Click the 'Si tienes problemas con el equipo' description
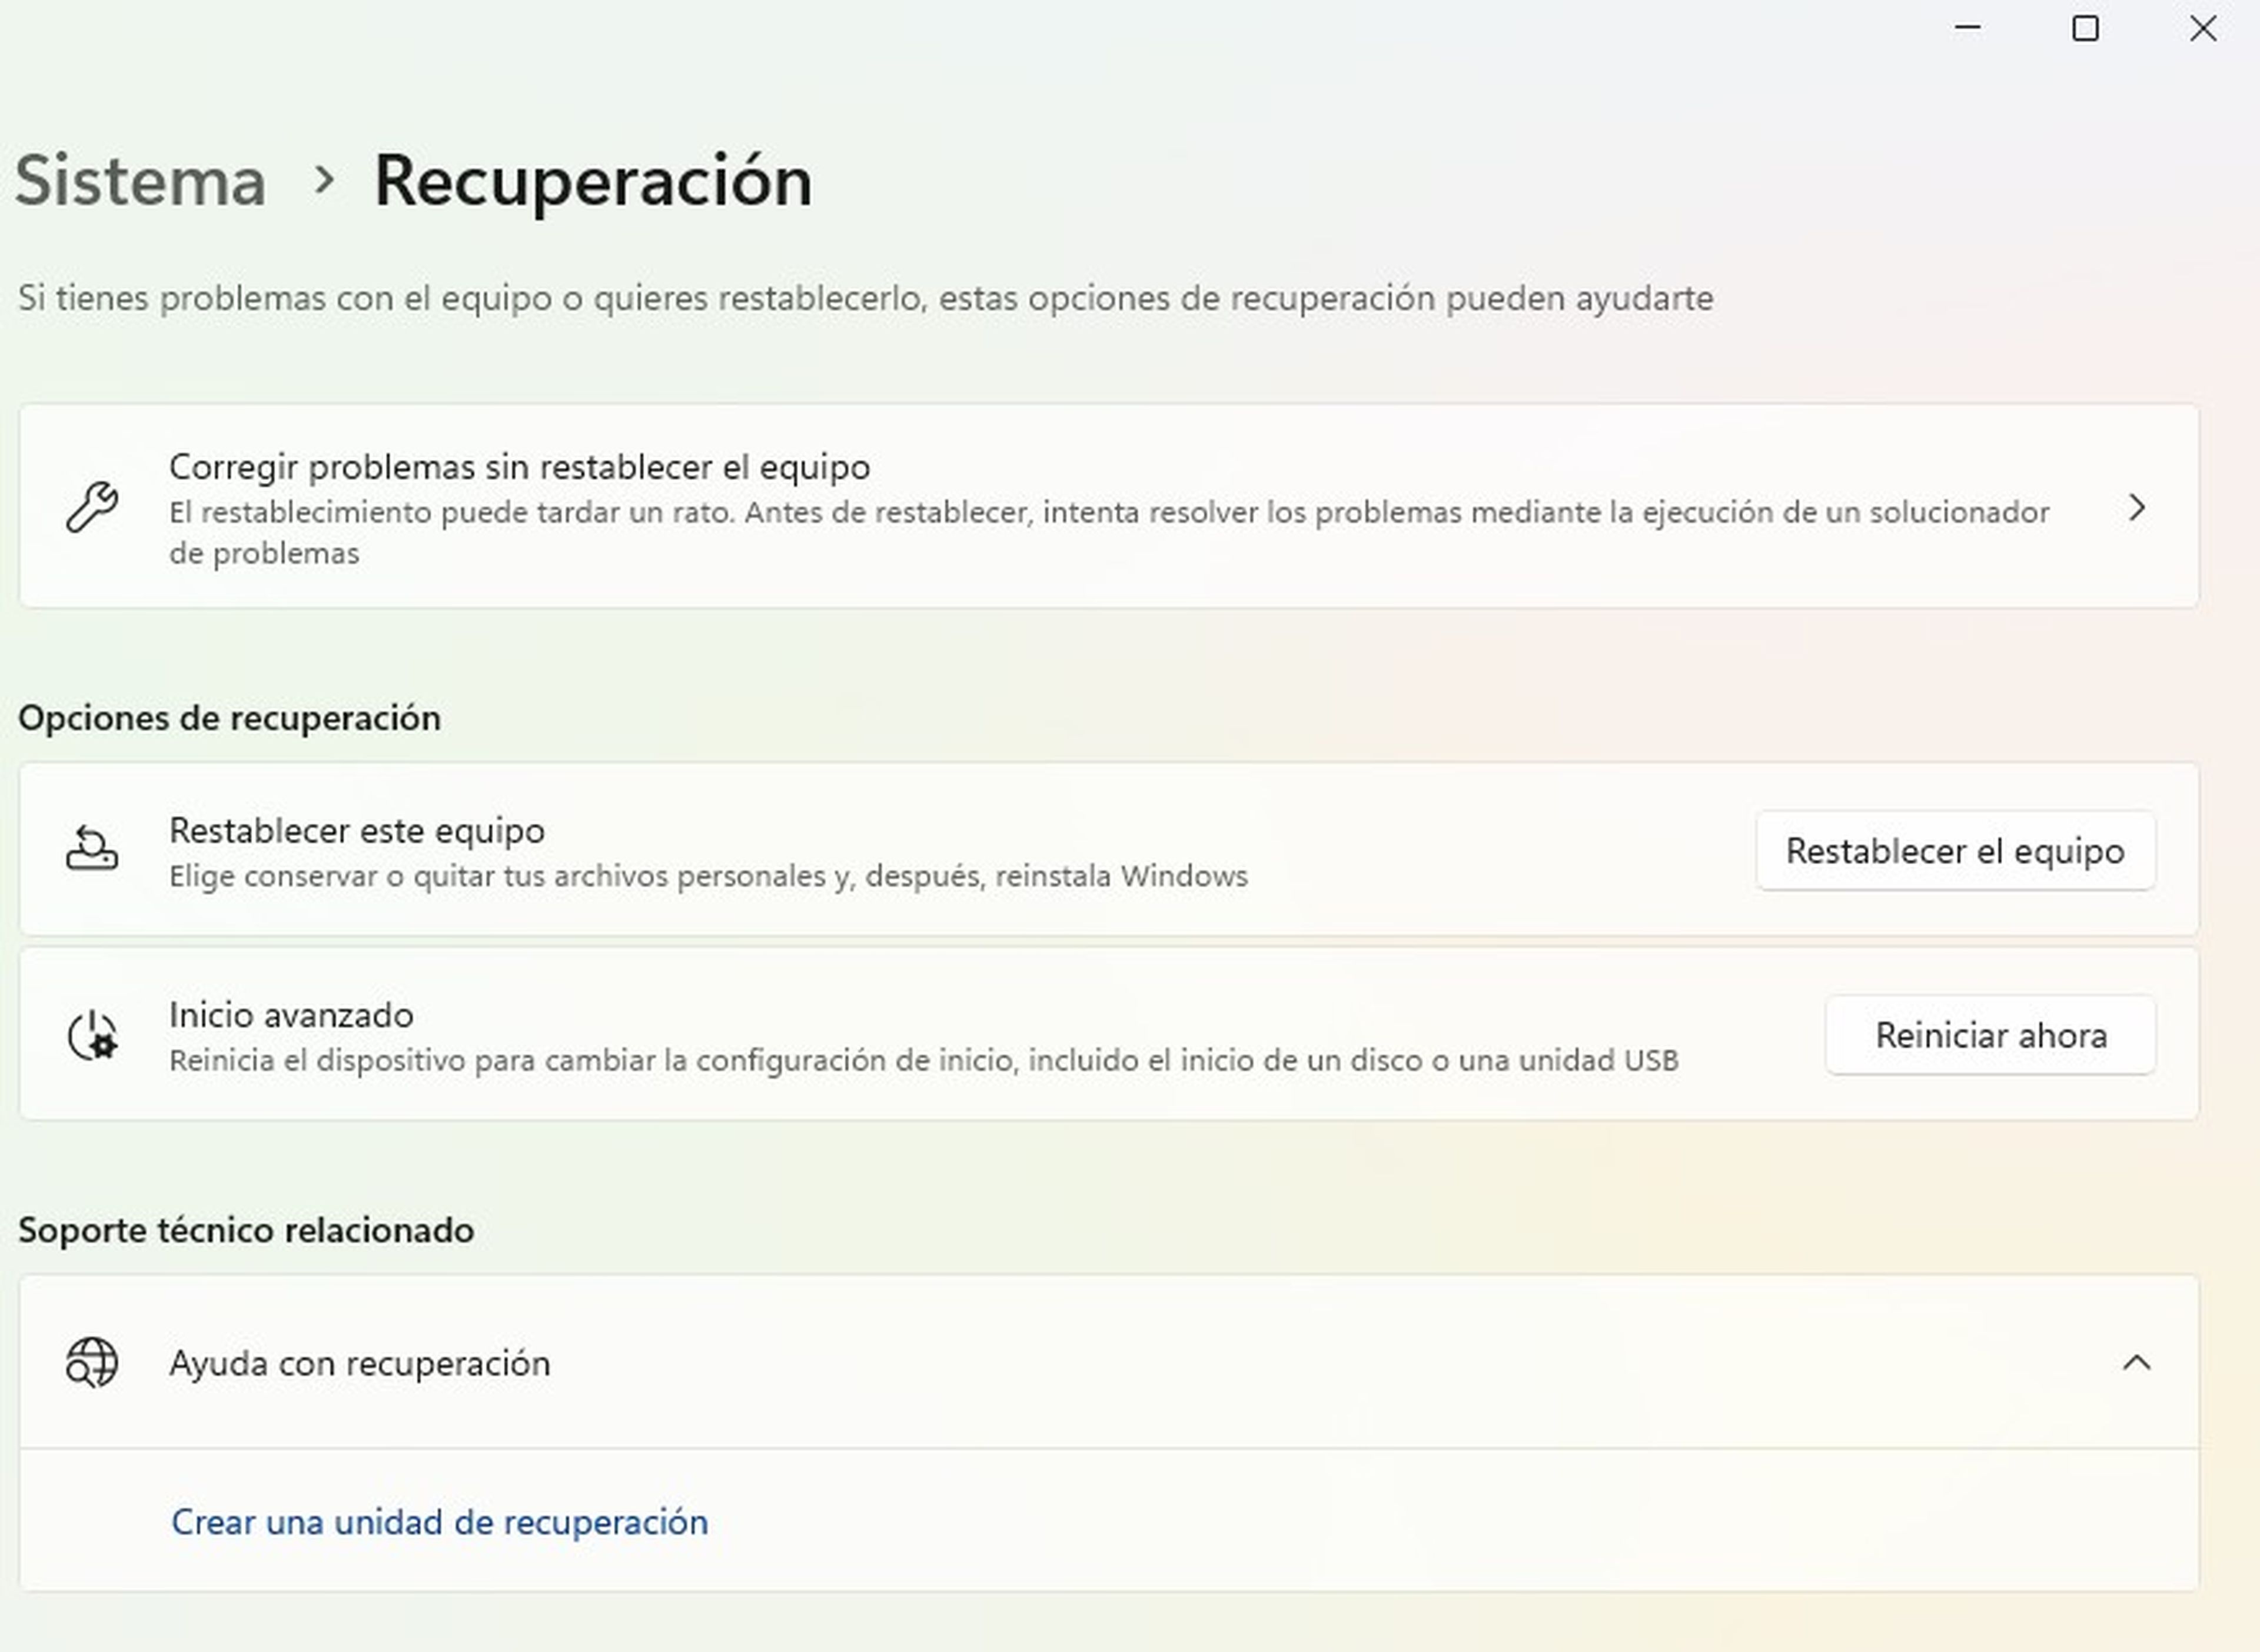The height and width of the screenshot is (1652, 2260). coord(865,298)
